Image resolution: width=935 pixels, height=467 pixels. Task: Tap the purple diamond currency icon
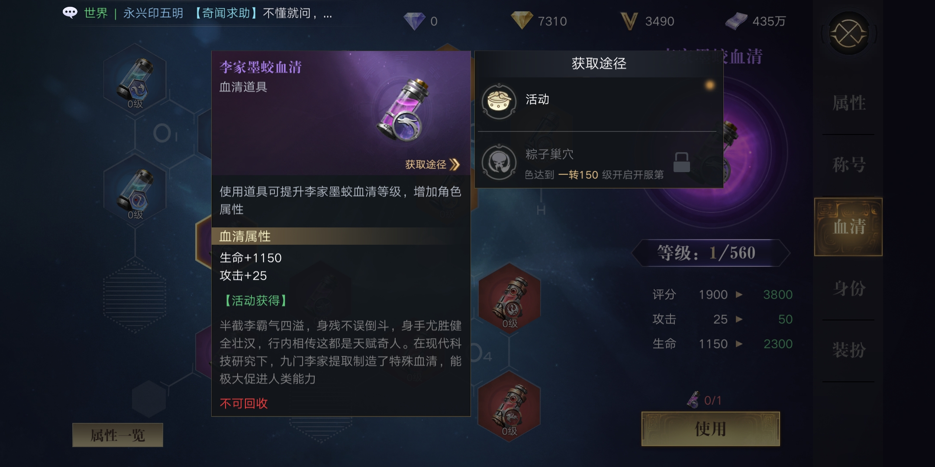pyautogui.click(x=414, y=21)
